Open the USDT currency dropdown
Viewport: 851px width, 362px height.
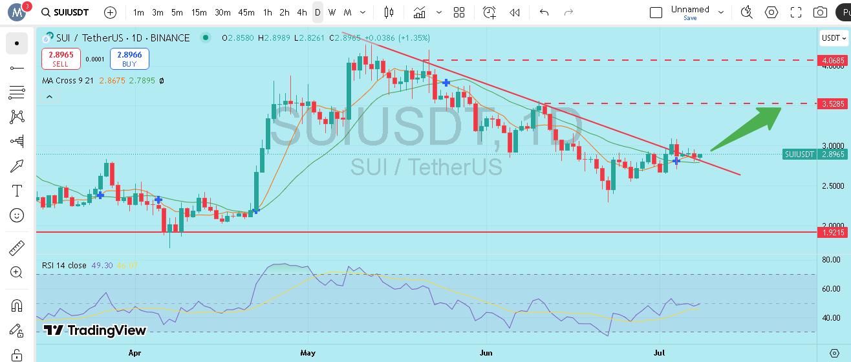pos(834,38)
